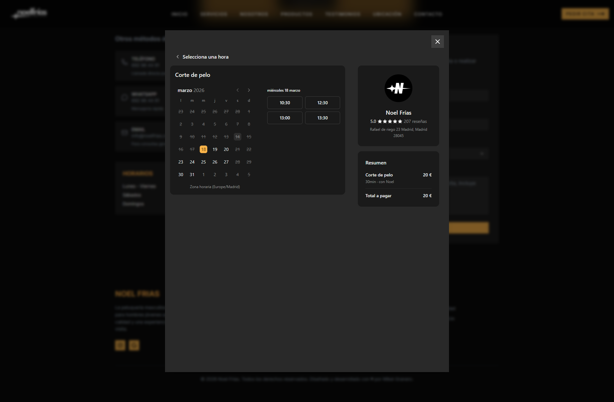Click the five-star rating of Noel Frías

pyautogui.click(x=390, y=121)
